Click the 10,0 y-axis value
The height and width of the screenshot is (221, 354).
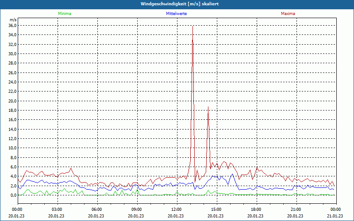tap(12, 148)
